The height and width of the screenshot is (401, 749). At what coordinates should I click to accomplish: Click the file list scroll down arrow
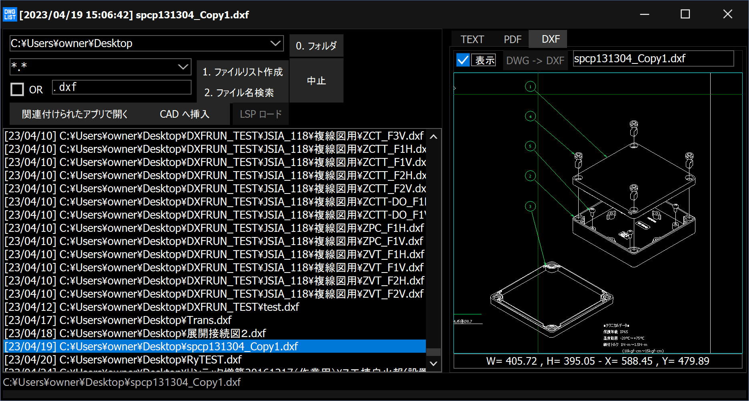coord(433,363)
